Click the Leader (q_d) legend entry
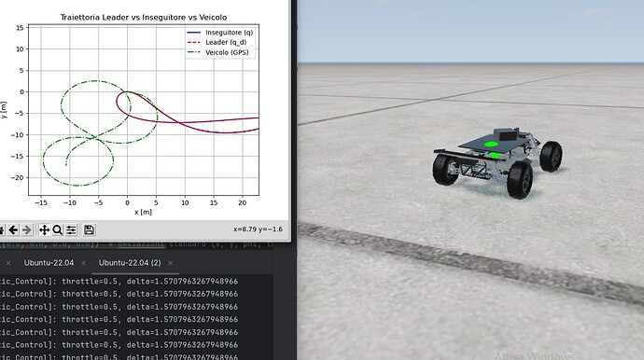644x360 pixels. (217, 42)
